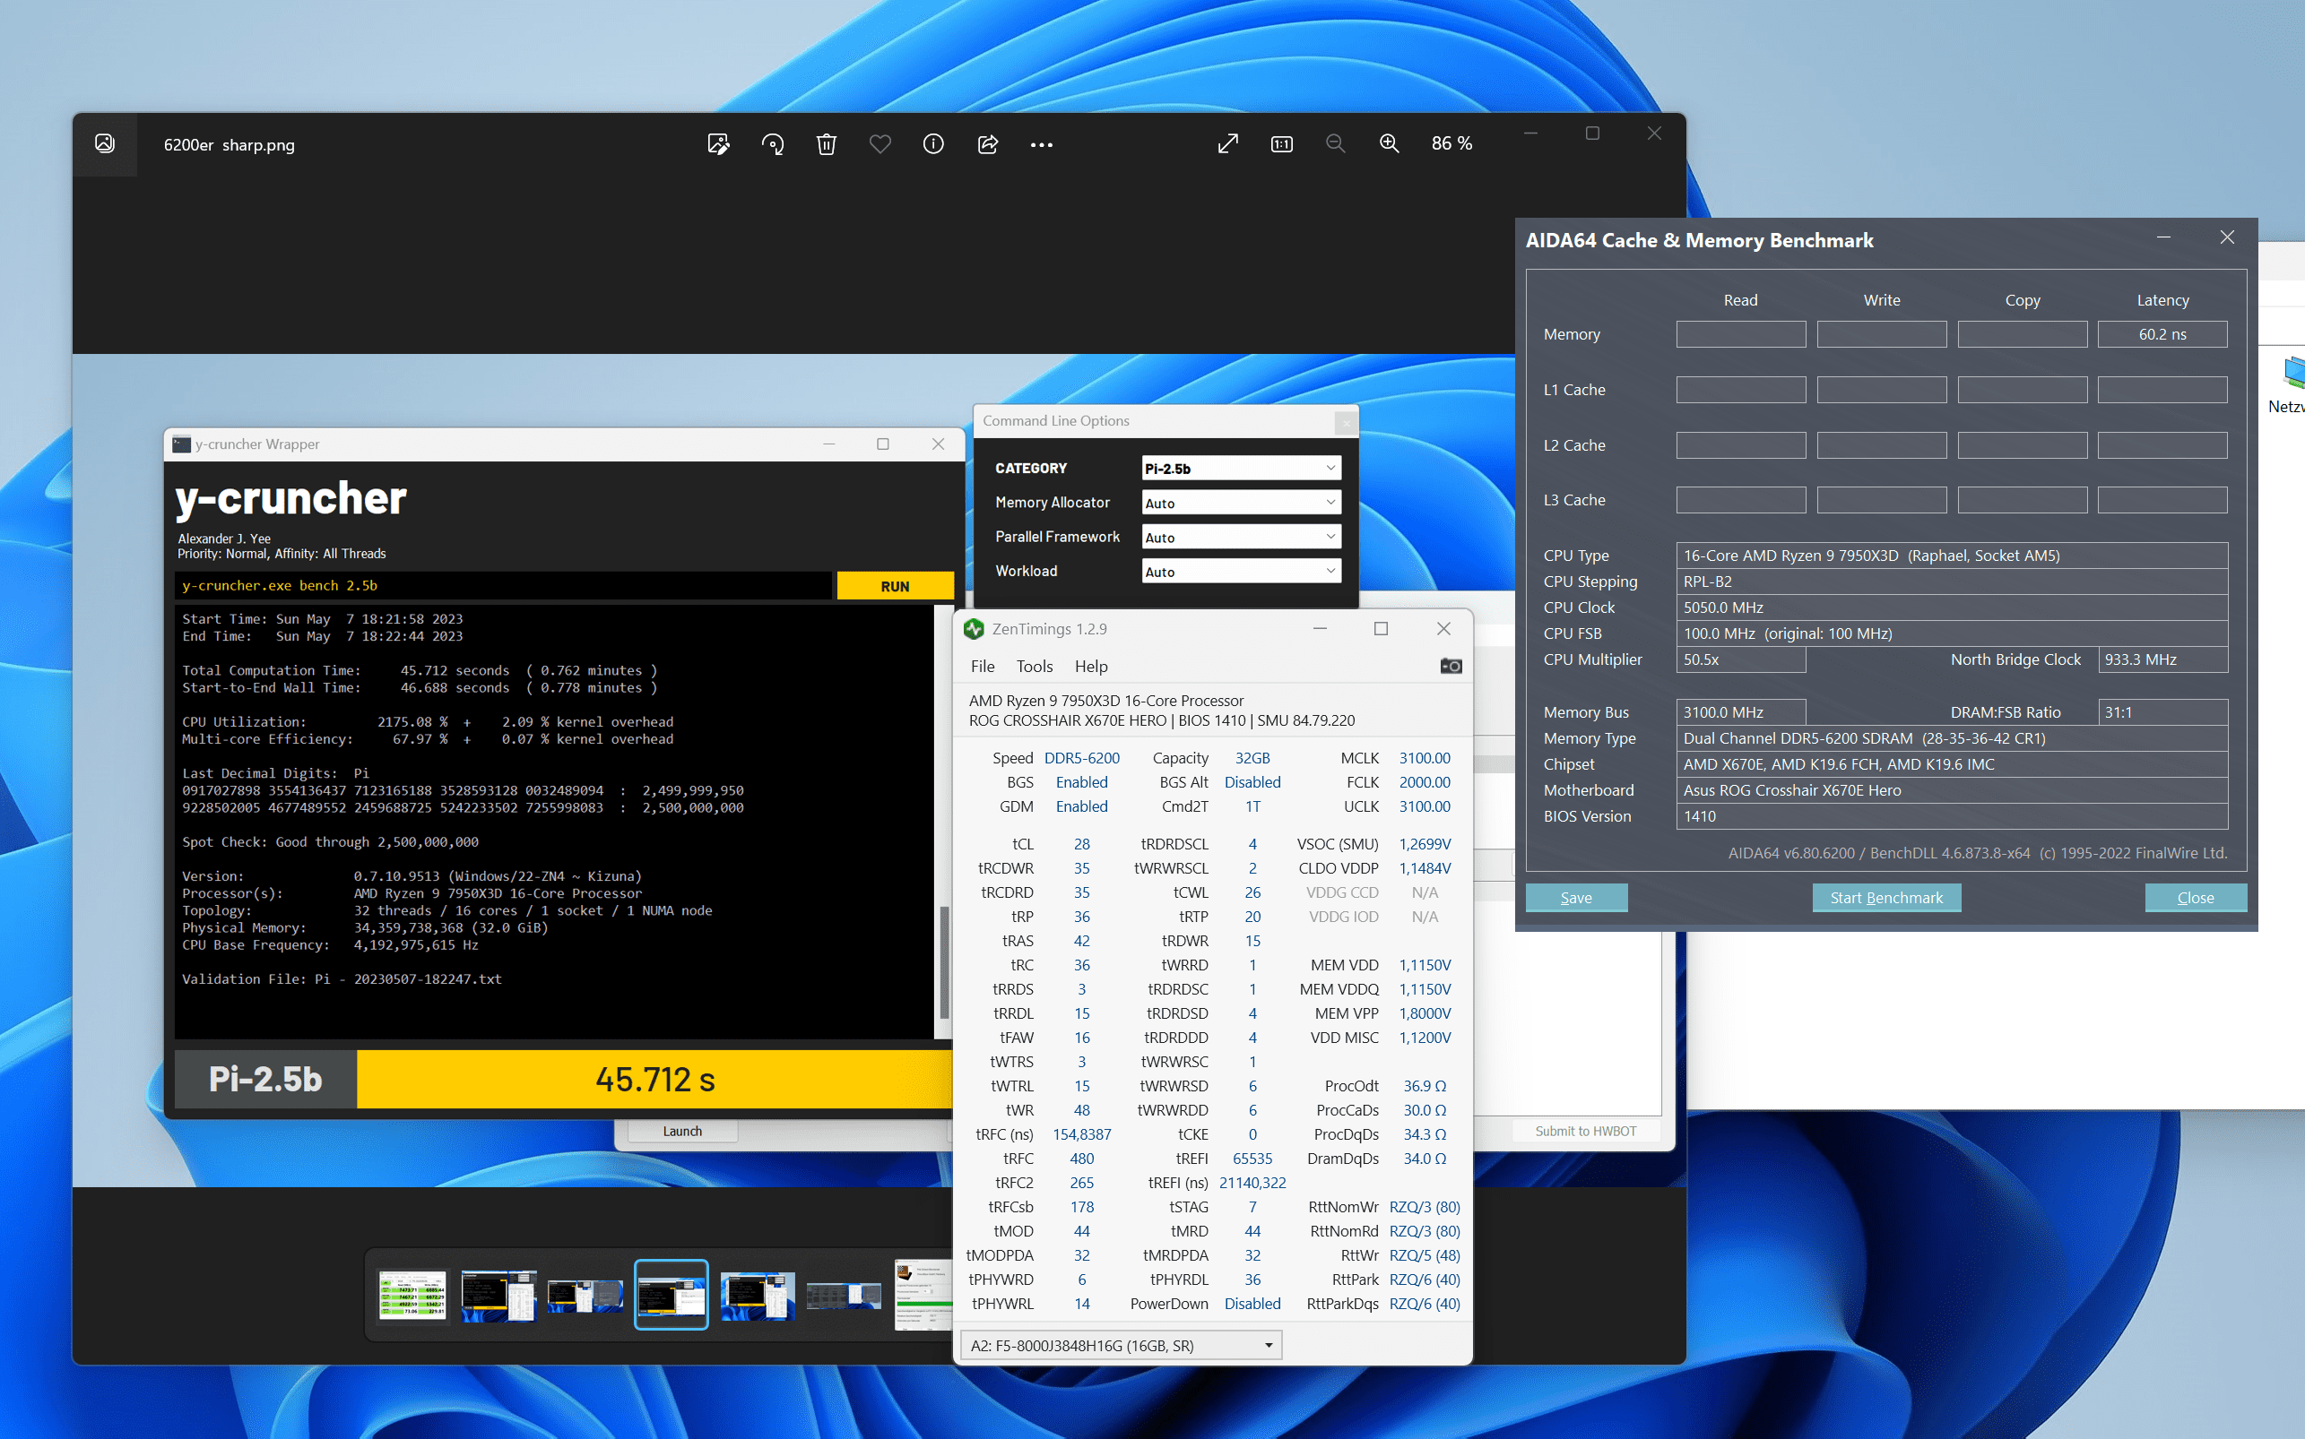Delete the photo using the trash icon
The height and width of the screenshot is (1439, 2305).
point(827,143)
